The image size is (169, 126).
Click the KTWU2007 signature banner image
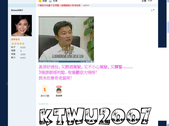tap(95, 116)
